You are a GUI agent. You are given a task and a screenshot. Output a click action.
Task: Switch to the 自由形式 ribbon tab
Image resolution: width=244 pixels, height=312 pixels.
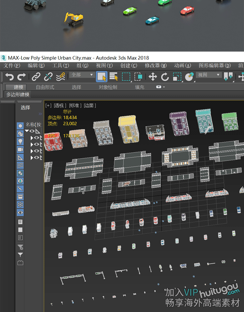(45, 87)
